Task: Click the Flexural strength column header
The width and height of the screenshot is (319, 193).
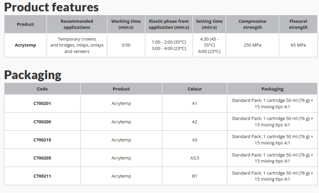Action: [298, 24]
